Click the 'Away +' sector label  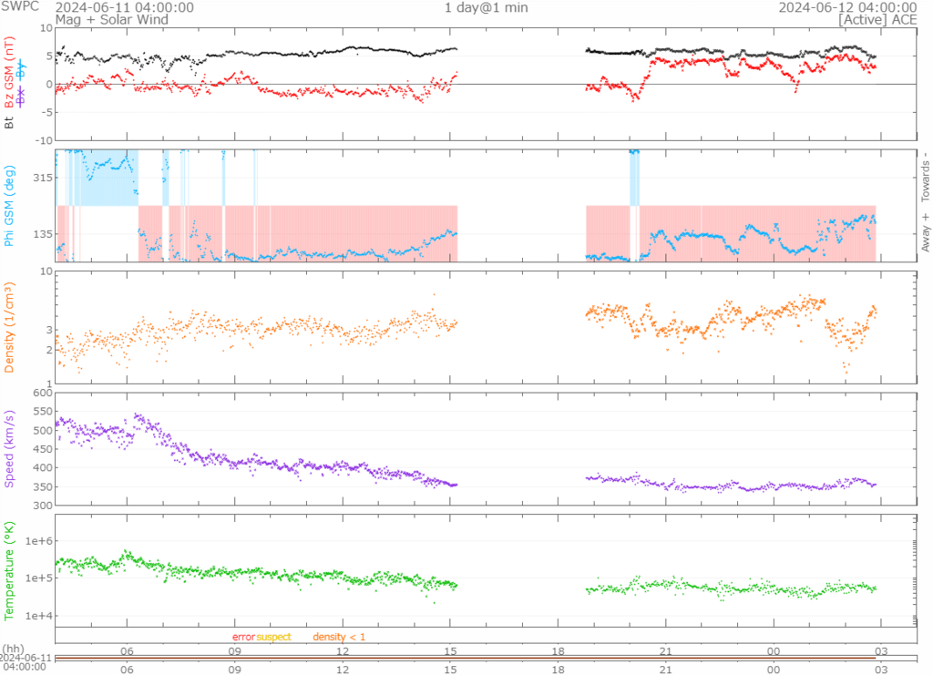tap(926, 231)
